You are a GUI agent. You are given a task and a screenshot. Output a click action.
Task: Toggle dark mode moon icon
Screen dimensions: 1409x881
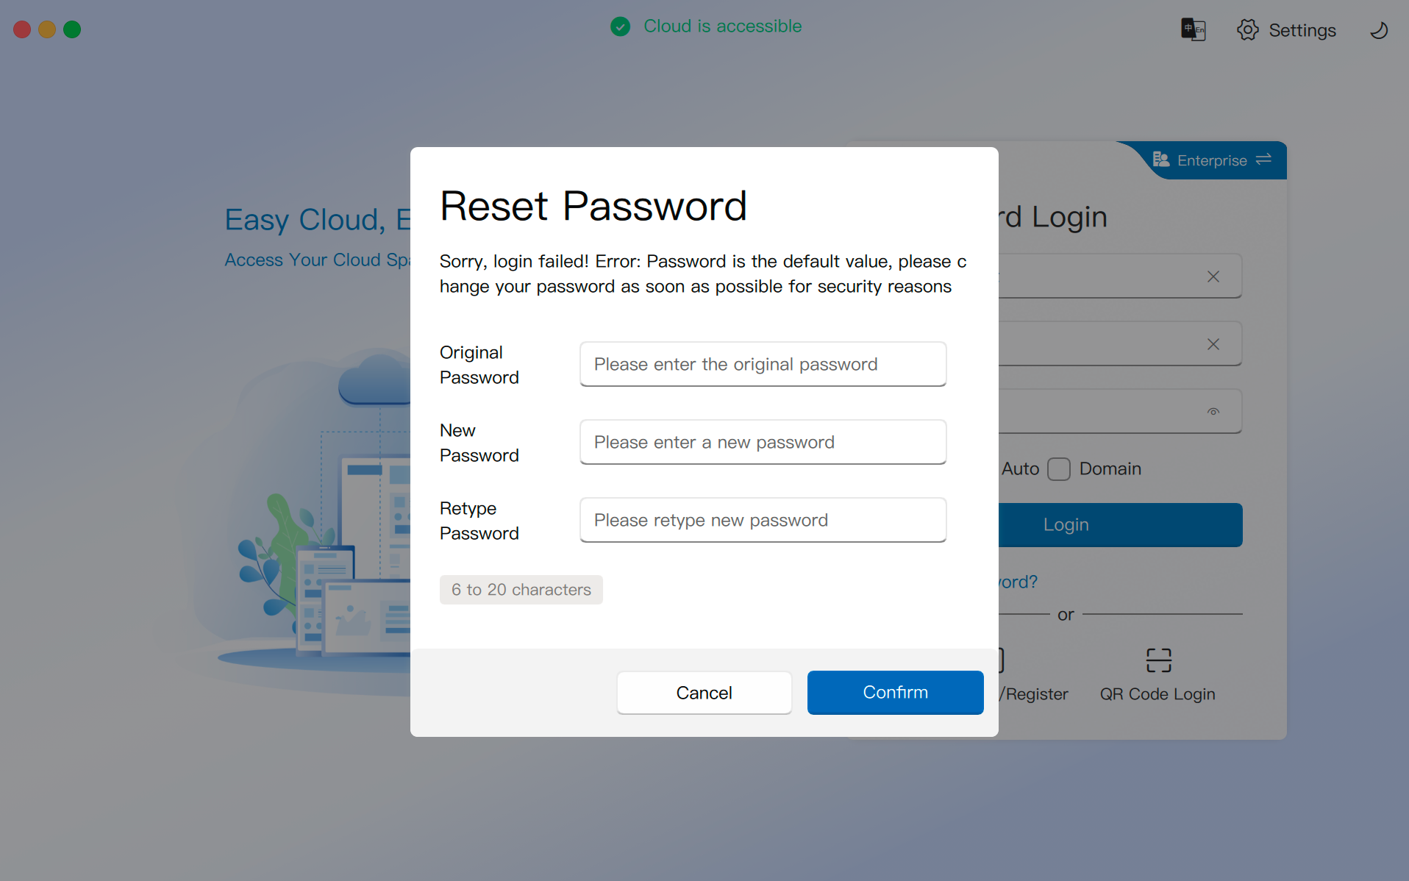(x=1379, y=30)
